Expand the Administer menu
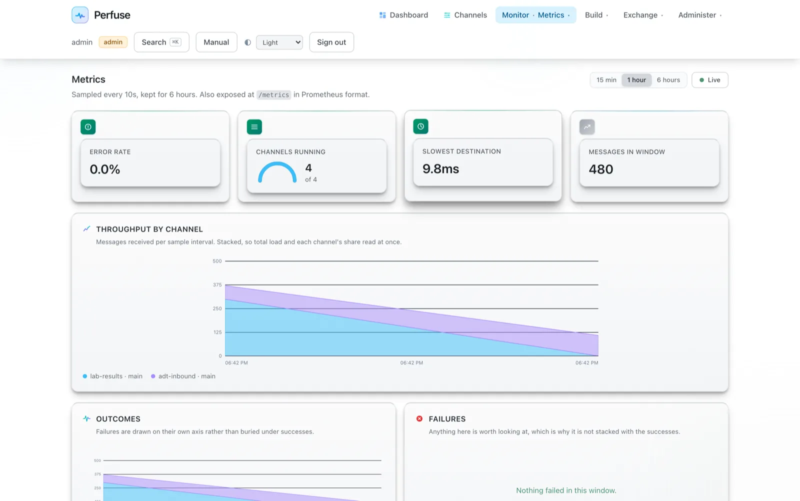Image resolution: width=800 pixels, height=501 pixels. (x=700, y=15)
